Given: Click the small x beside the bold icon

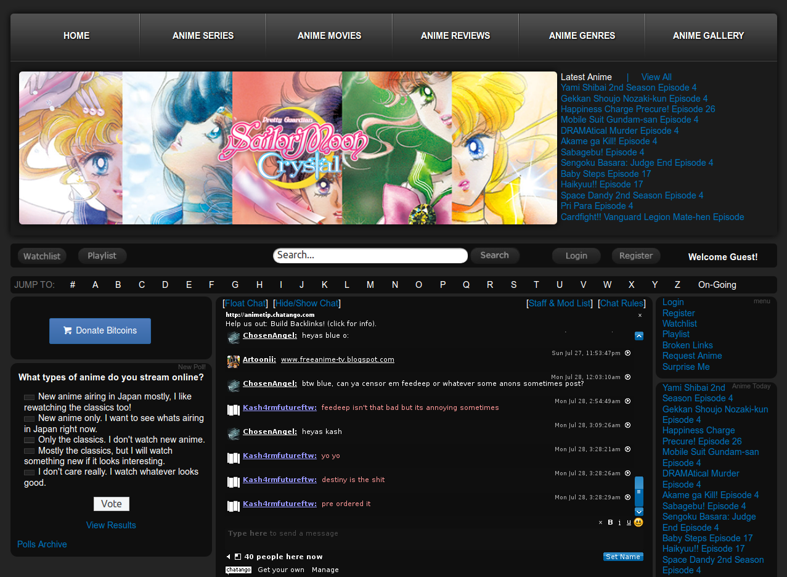Looking at the screenshot, I should pyautogui.click(x=601, y=523).
